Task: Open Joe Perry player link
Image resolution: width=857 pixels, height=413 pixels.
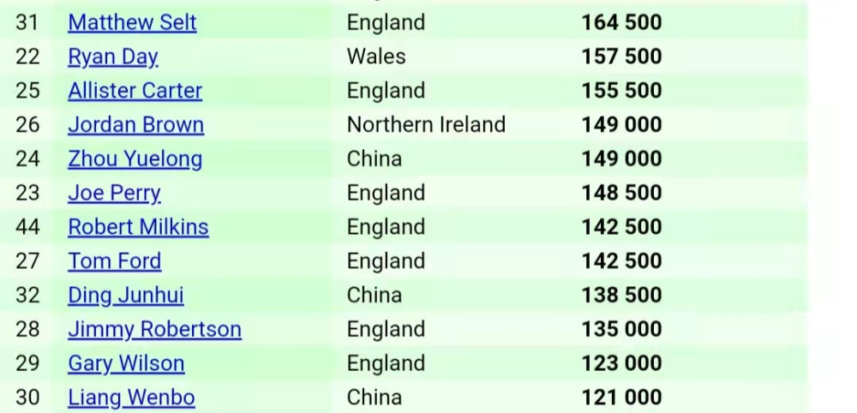Action: tap(114, 194)
